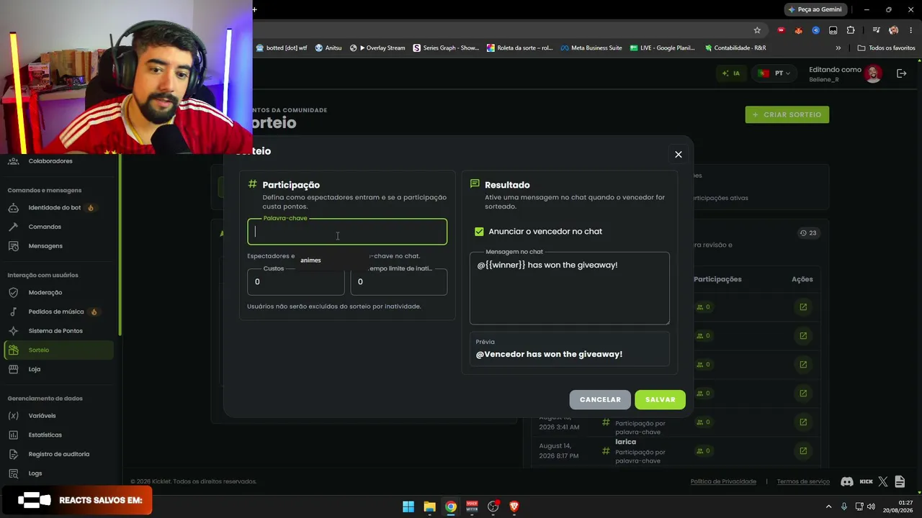Click the Cancelar button
The image size is (922, 518).
[x=600, y=399]
